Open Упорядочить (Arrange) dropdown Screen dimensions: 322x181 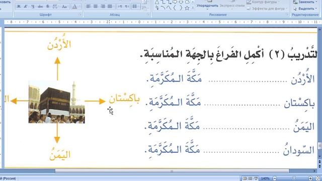[x=207, y=6]
